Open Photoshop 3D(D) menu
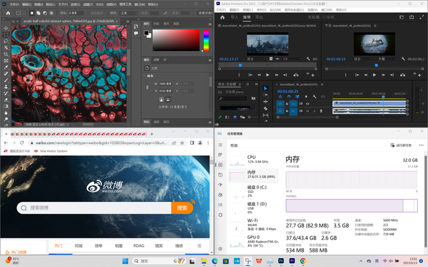 point(100,4)
